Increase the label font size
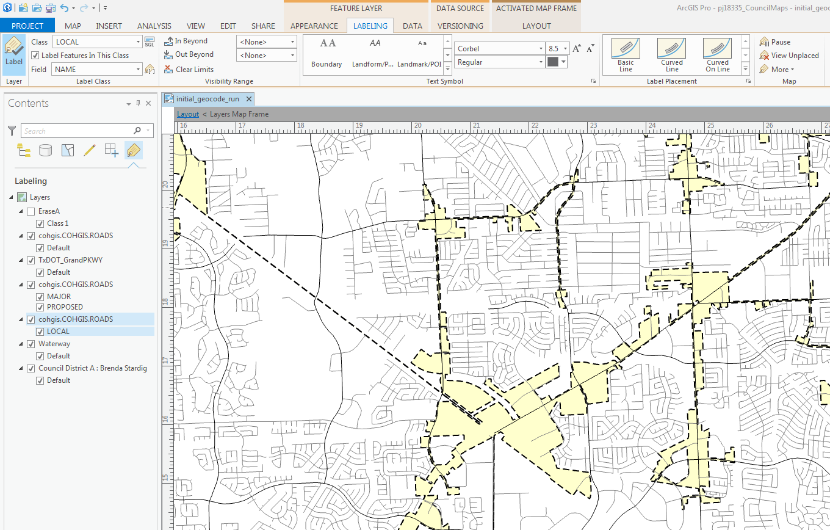 [577, 49]
